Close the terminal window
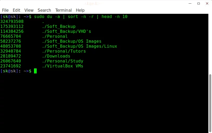This screenshot has height=133, width=212. (x=207, y=4)
